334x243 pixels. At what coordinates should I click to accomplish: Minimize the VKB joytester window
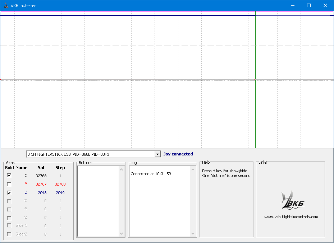click(x=292, y=6)
